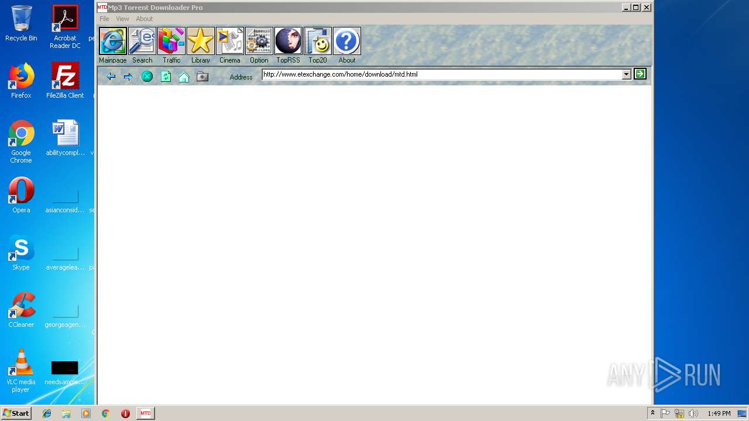The image size is (749, 421).
Task: Click the taskbar clock showing 1:49 PM
Action: pyautogui.click(x=719, y=413)
